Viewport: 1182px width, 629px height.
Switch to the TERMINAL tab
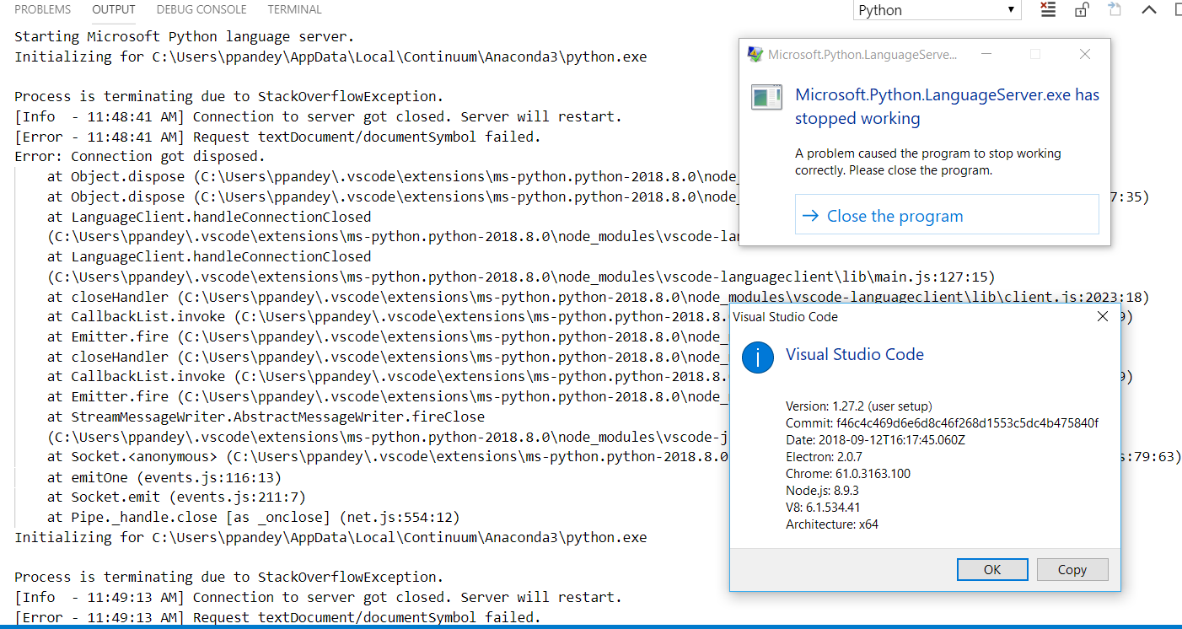294,9
